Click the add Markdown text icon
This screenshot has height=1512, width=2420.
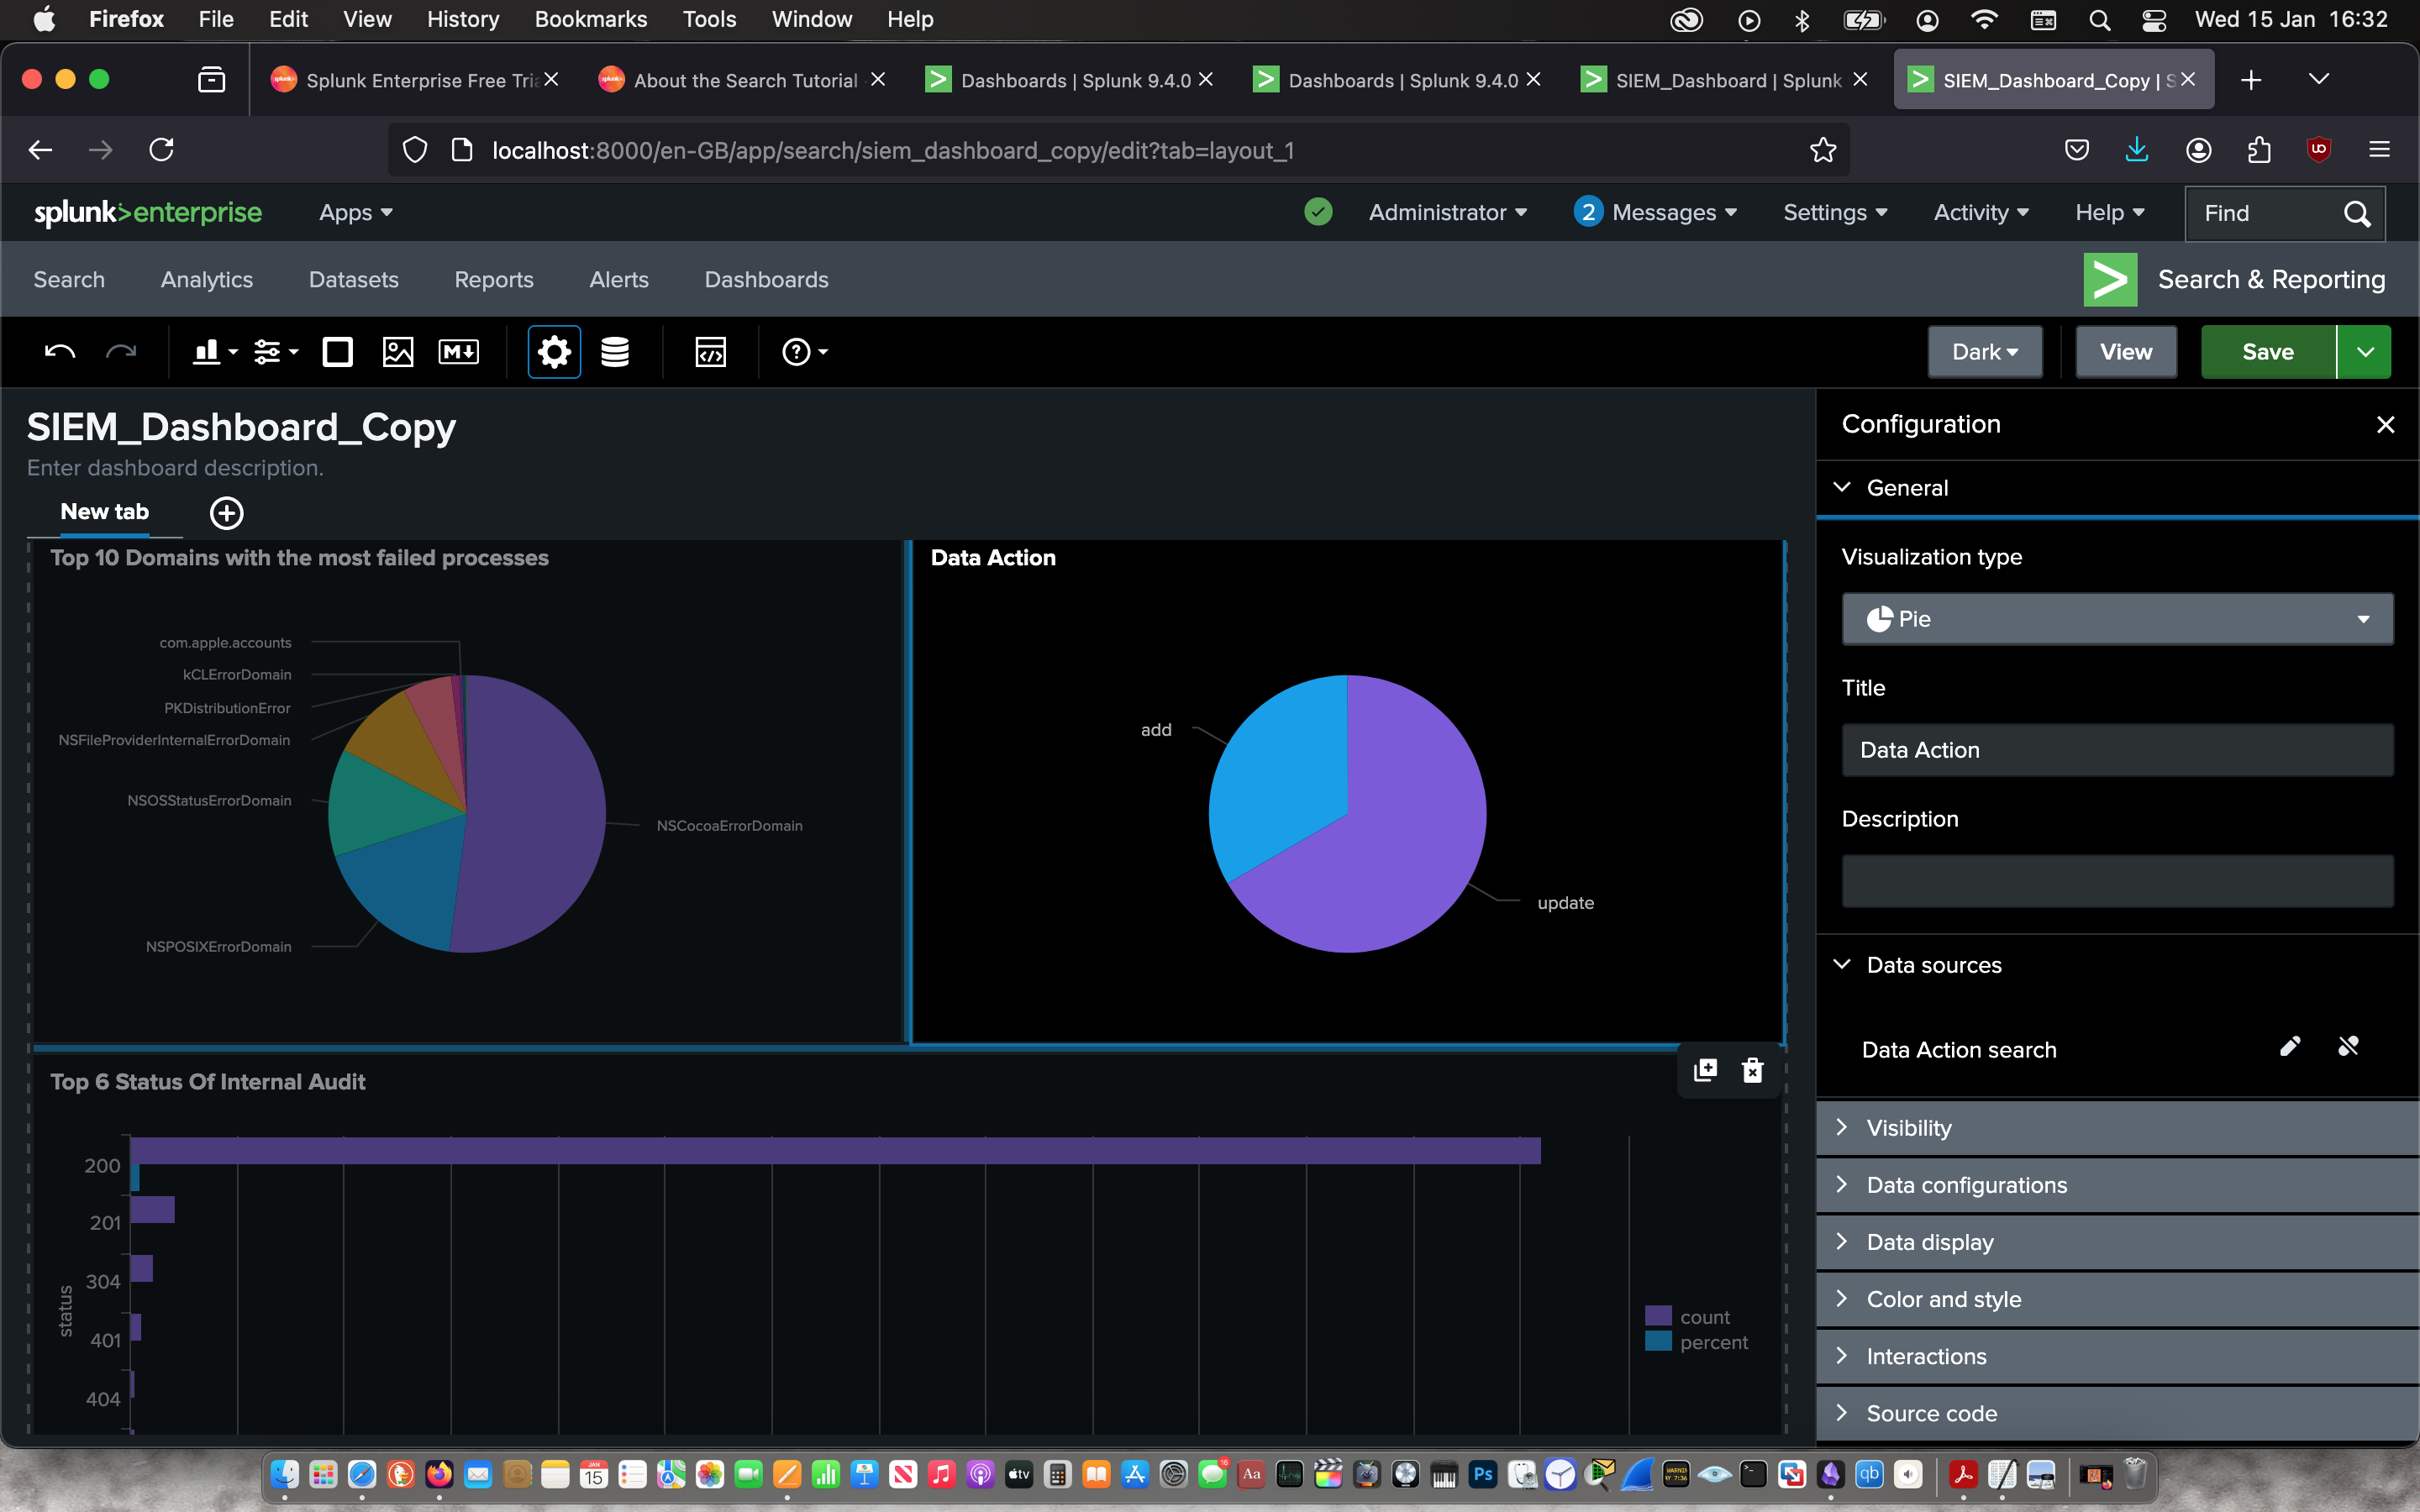[458, 352]
